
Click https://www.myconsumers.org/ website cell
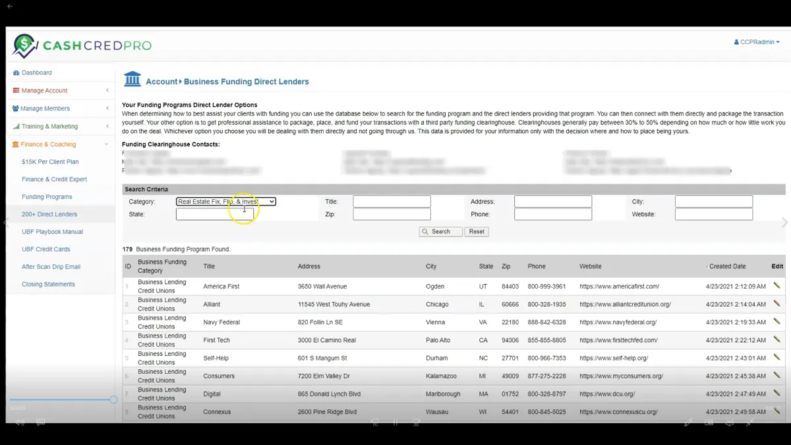coord(621,376)
